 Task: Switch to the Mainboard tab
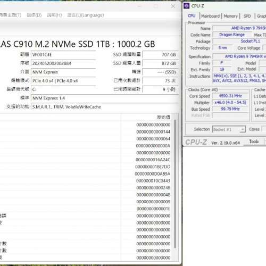click(x=211, y=16)
